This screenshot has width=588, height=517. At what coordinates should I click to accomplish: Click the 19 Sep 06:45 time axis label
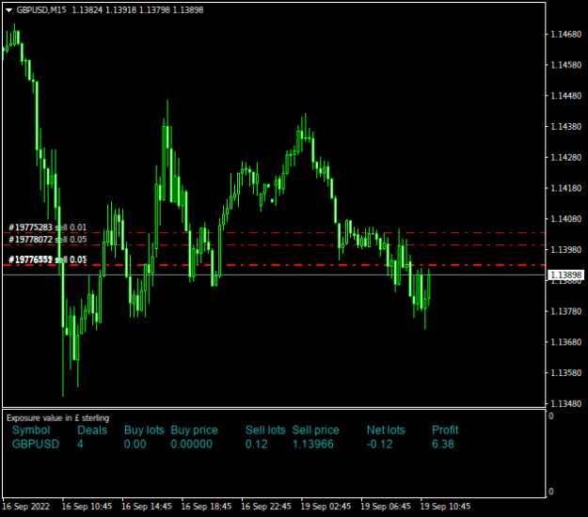pos(386,507)
